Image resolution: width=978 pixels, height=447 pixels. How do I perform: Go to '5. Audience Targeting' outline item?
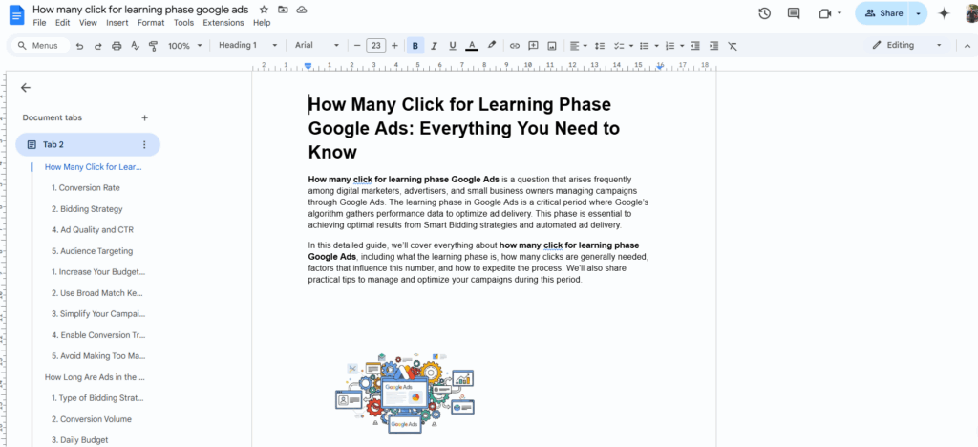(93, 251)
